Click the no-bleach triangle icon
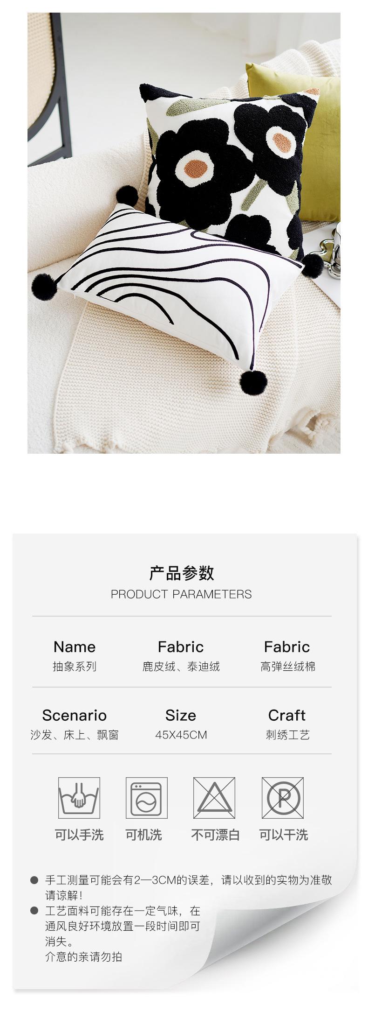Viewport: 368px width, 1019px height. tap(214, 797)
